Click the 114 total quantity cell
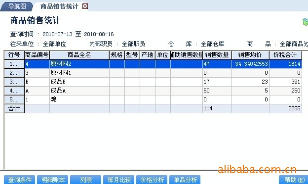The height and width of the screenshot is (184, 308). [x=217, y=108]
